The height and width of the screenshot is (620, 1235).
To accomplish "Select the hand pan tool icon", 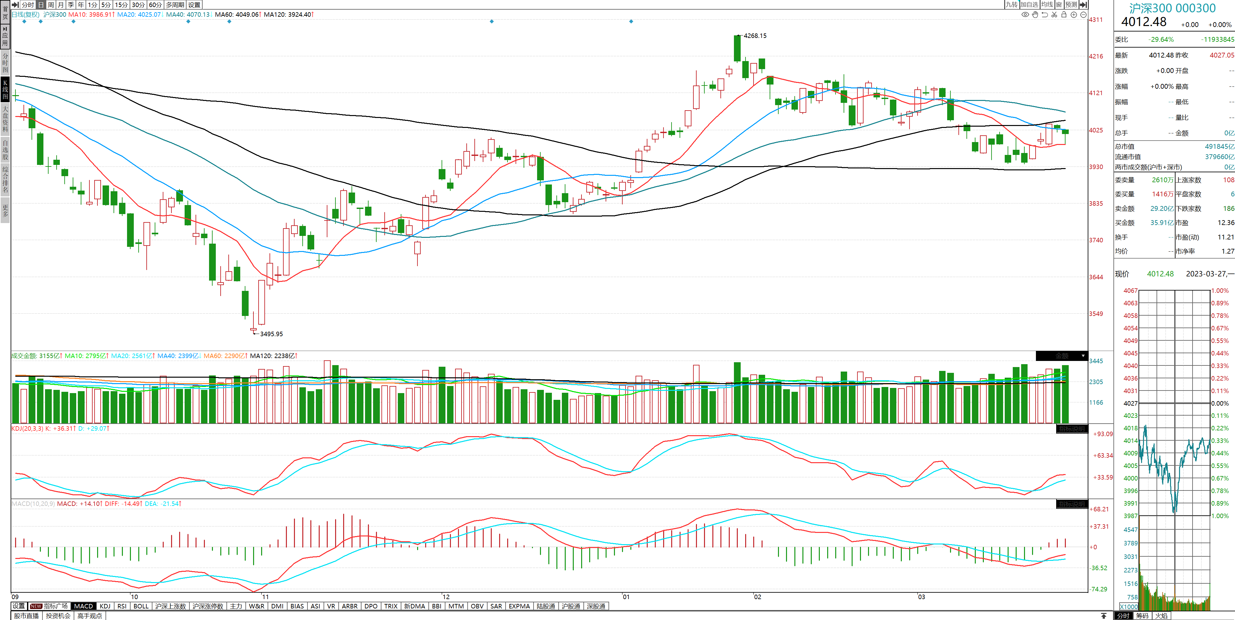I will (1035, 14).
